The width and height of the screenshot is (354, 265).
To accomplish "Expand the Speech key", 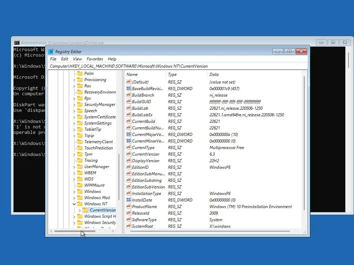I will pyautogui.click(x=74, y=111).
